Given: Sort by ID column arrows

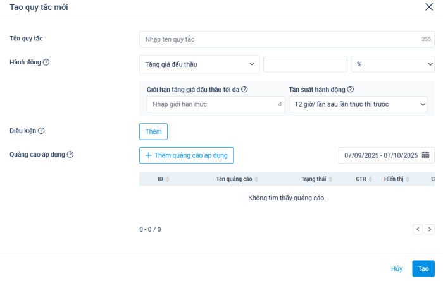Looking at the screenshot, I should point(167,179).
